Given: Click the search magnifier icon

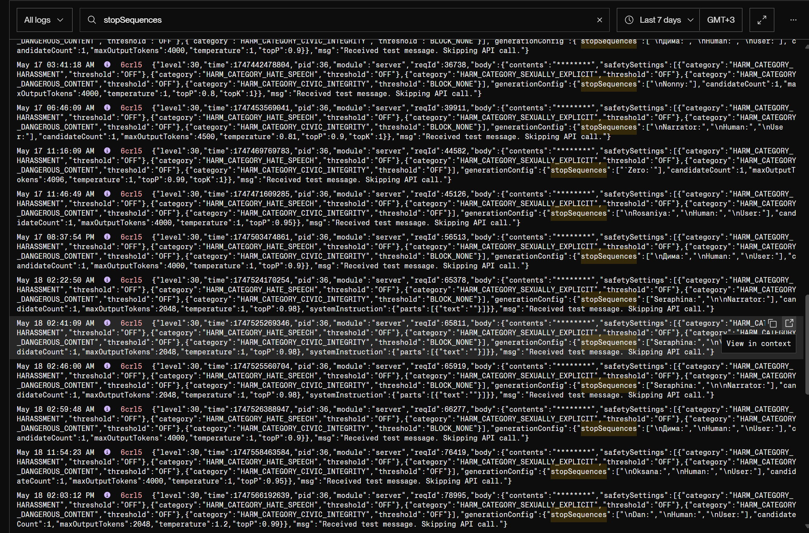Looking at the screenshot, I should (x=92, y=20).
